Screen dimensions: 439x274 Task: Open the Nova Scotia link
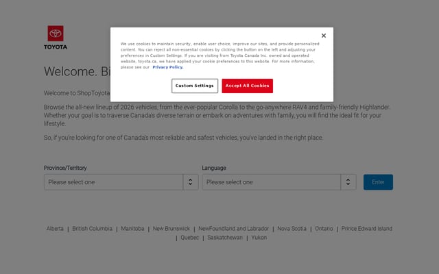click(x=292, y=228)
